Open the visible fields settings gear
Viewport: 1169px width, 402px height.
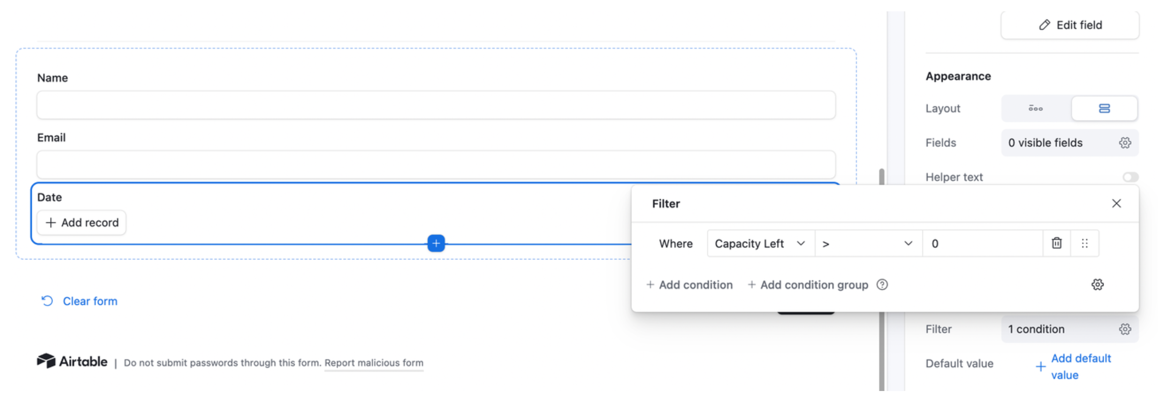(1124, 143)
